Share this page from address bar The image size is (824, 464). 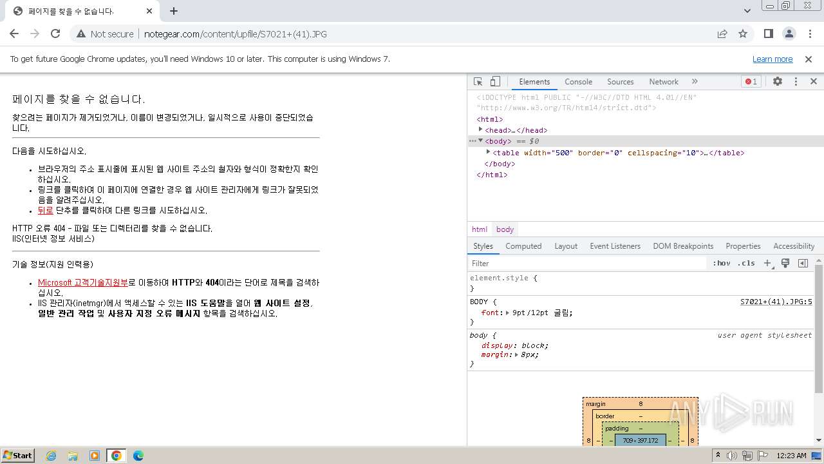click(722, 34)
